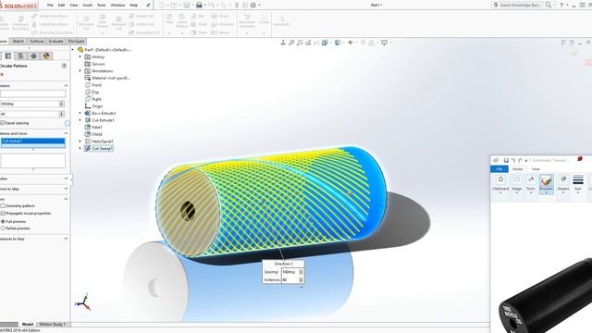Open File tab in Paint window

coord(499,169)
